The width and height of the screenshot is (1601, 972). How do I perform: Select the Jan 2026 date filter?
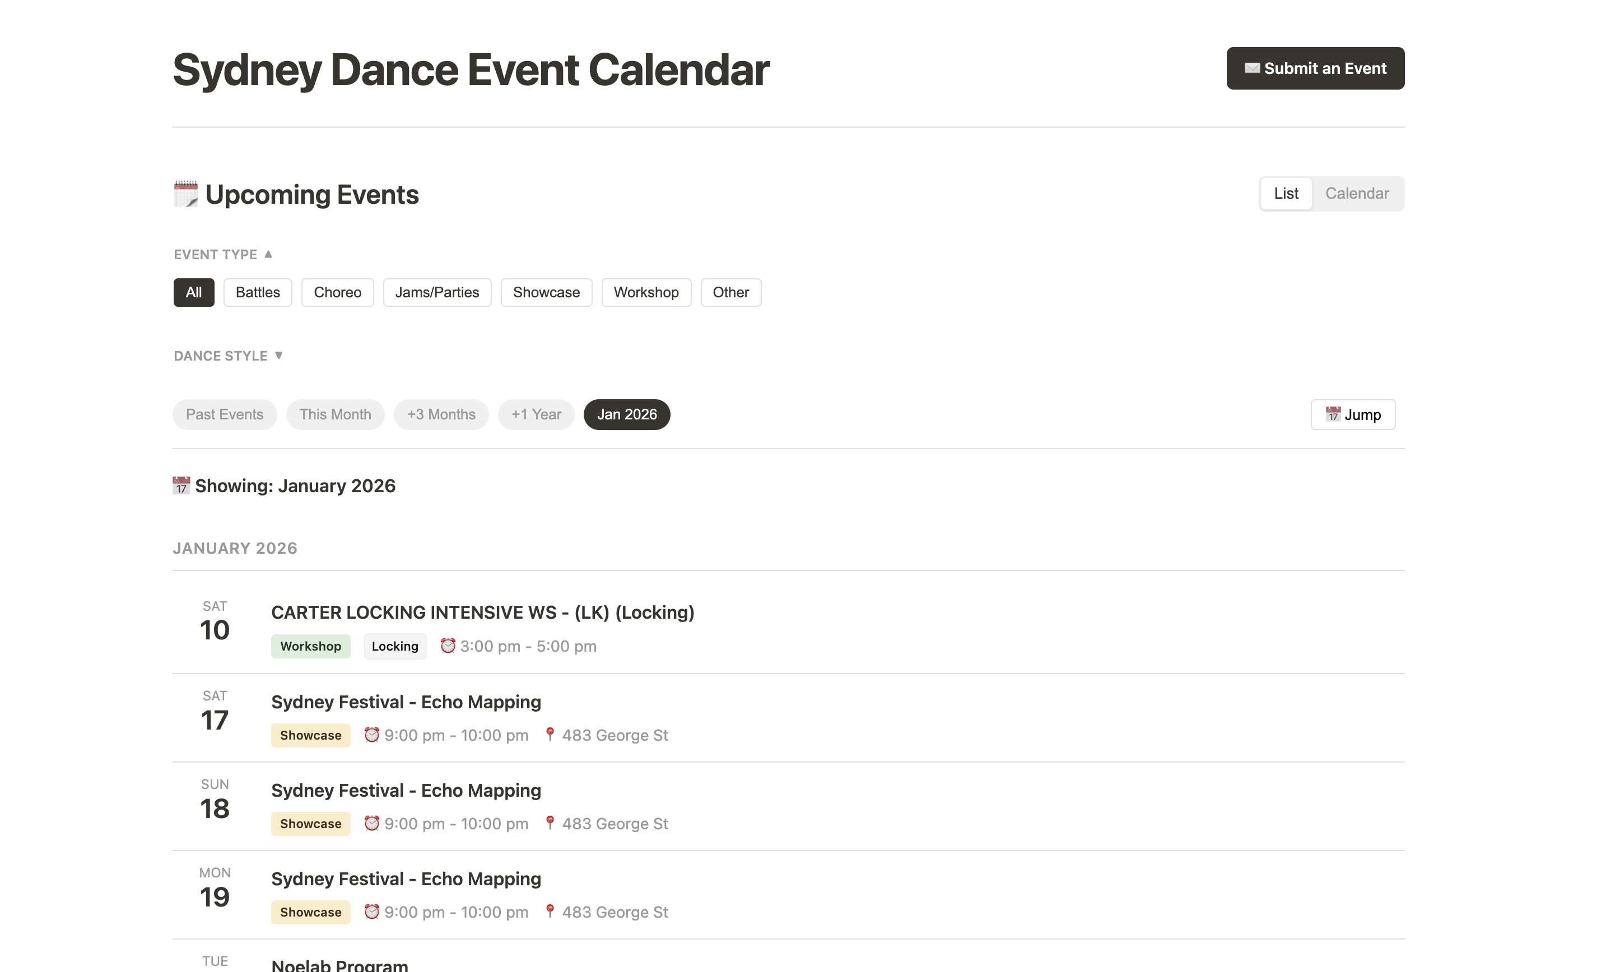(x=626, y=414)
